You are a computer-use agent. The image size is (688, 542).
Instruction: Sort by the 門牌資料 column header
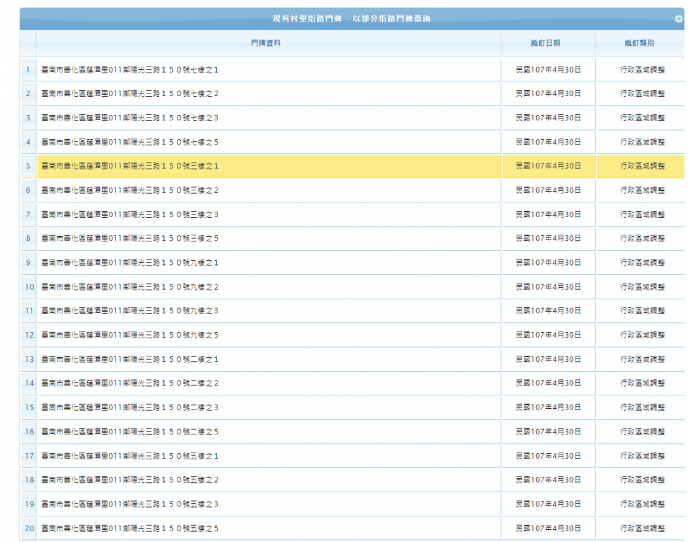pos(266,43)
